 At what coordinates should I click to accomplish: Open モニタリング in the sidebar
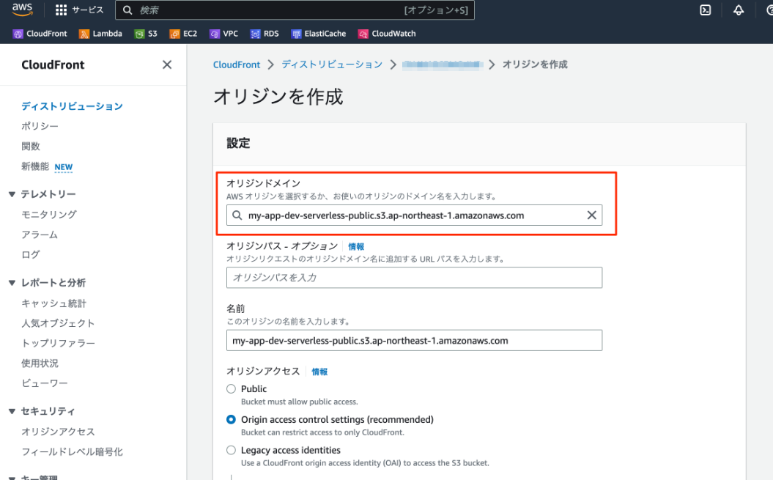49,215
